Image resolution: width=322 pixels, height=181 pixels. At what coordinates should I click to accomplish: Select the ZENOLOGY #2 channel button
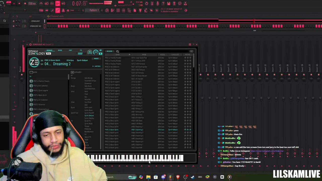35,26
